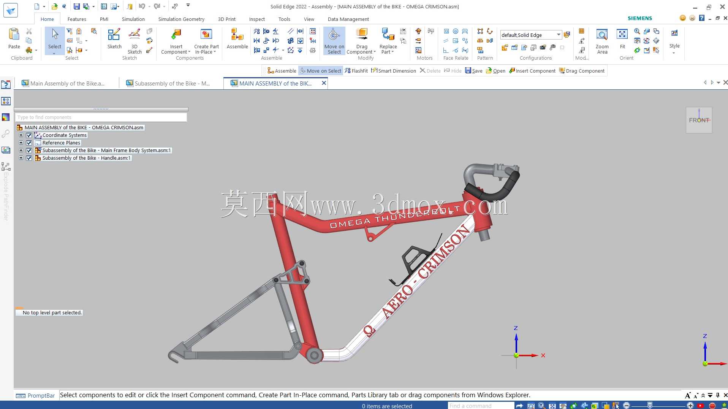Screen dimensions: 728x409
Task: Open the Data Management ribbon tab
Action: point(348,19)
